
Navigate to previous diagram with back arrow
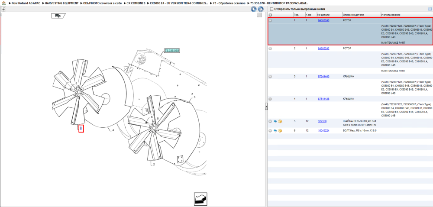[x=254, y=9]
